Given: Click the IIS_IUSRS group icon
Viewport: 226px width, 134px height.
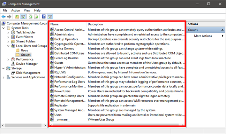Looking at the screenshot, I should pyautogui.click(x=52, y=72).
